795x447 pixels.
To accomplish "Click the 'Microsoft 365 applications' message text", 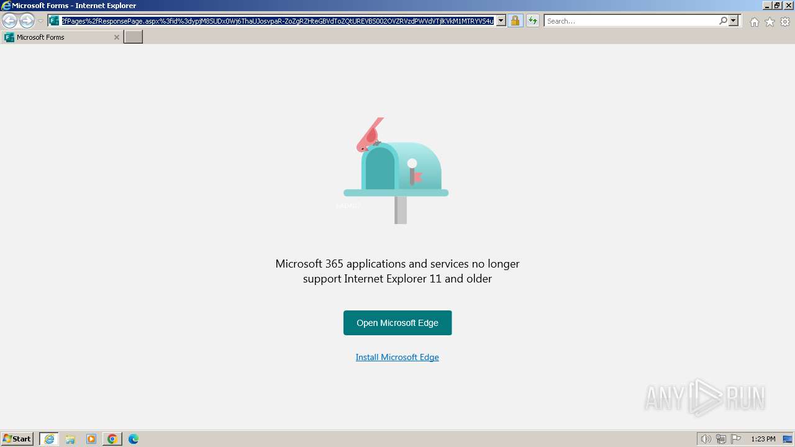I will click(397, 271).
